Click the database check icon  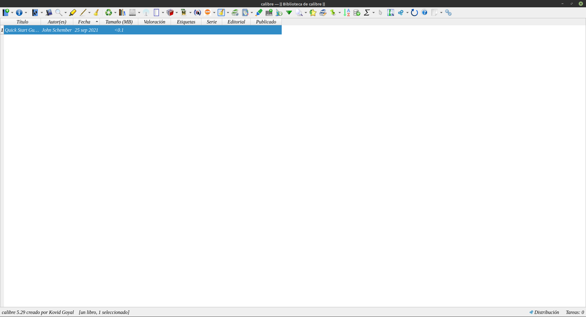click(x=357, y=12)
